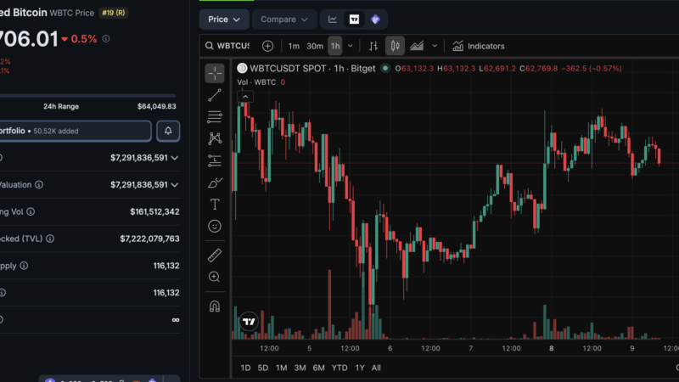This screenshot has height=382, width=679.
Task: Open the Fibonacci retracement lines tool
Action: [215, 117]
